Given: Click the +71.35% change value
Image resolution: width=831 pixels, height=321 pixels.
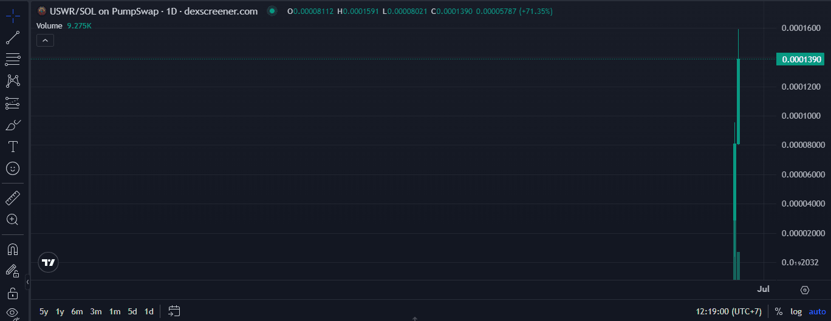Looking at the screenshot, I should pos(536,11).
